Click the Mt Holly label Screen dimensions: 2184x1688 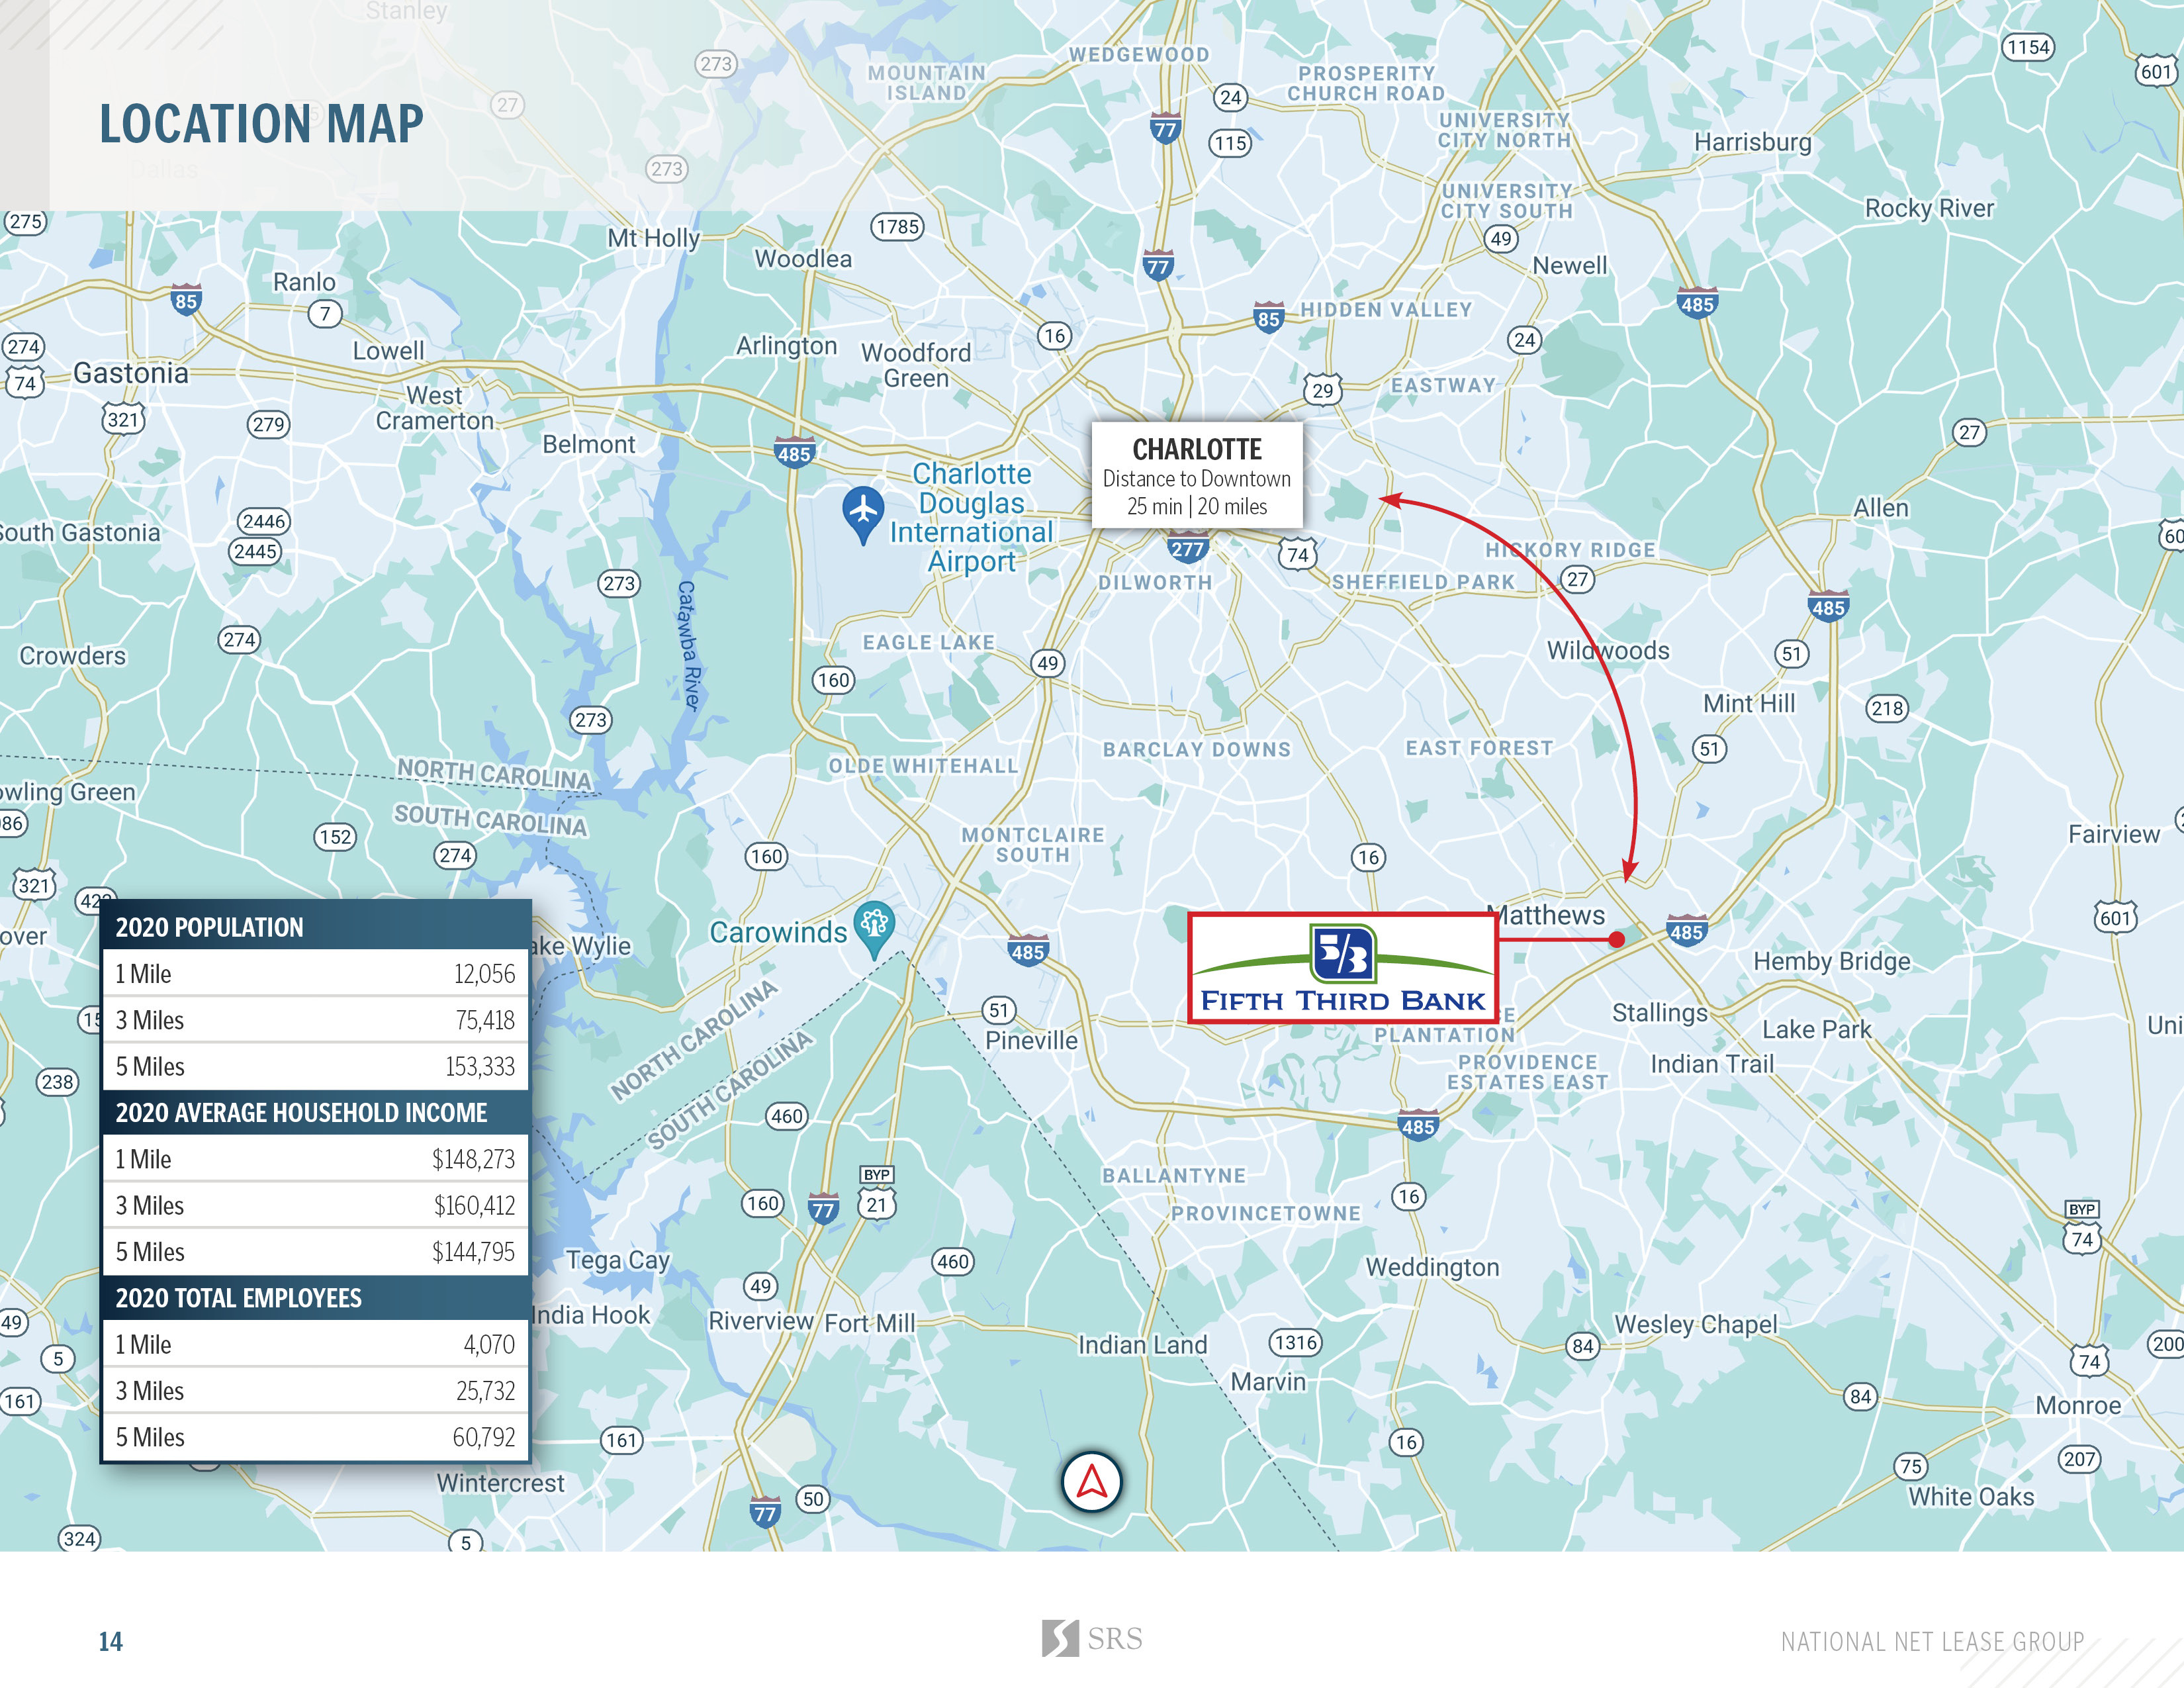(653, 239)
